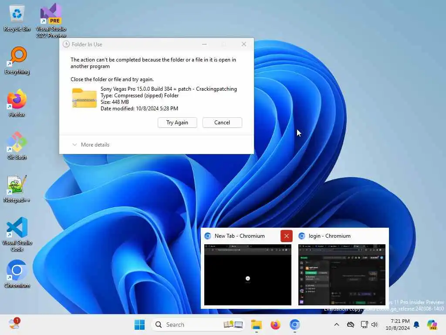Click the cloud sync tray icon
Screen dimensions: 446x335
[x=351, y=325]
